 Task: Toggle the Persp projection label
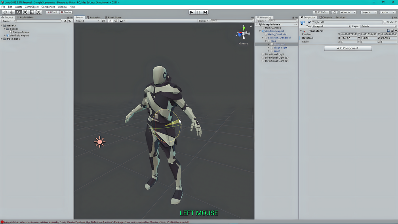tap(244, 44)
